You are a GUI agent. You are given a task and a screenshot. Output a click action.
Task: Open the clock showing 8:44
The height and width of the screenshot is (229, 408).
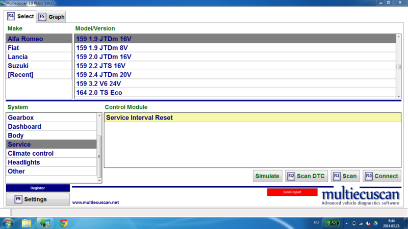pos(391,223)
